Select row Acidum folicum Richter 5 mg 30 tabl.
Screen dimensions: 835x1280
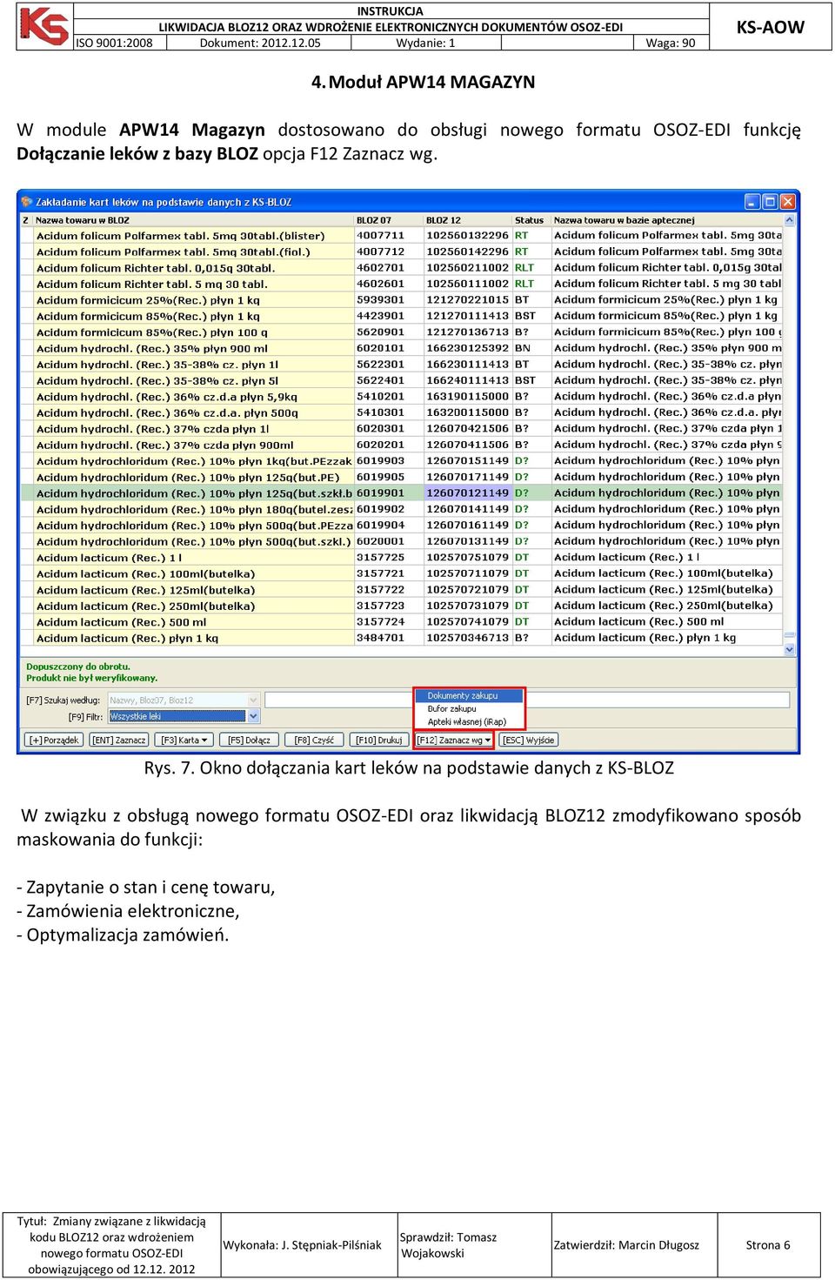(x=401, y=285)
